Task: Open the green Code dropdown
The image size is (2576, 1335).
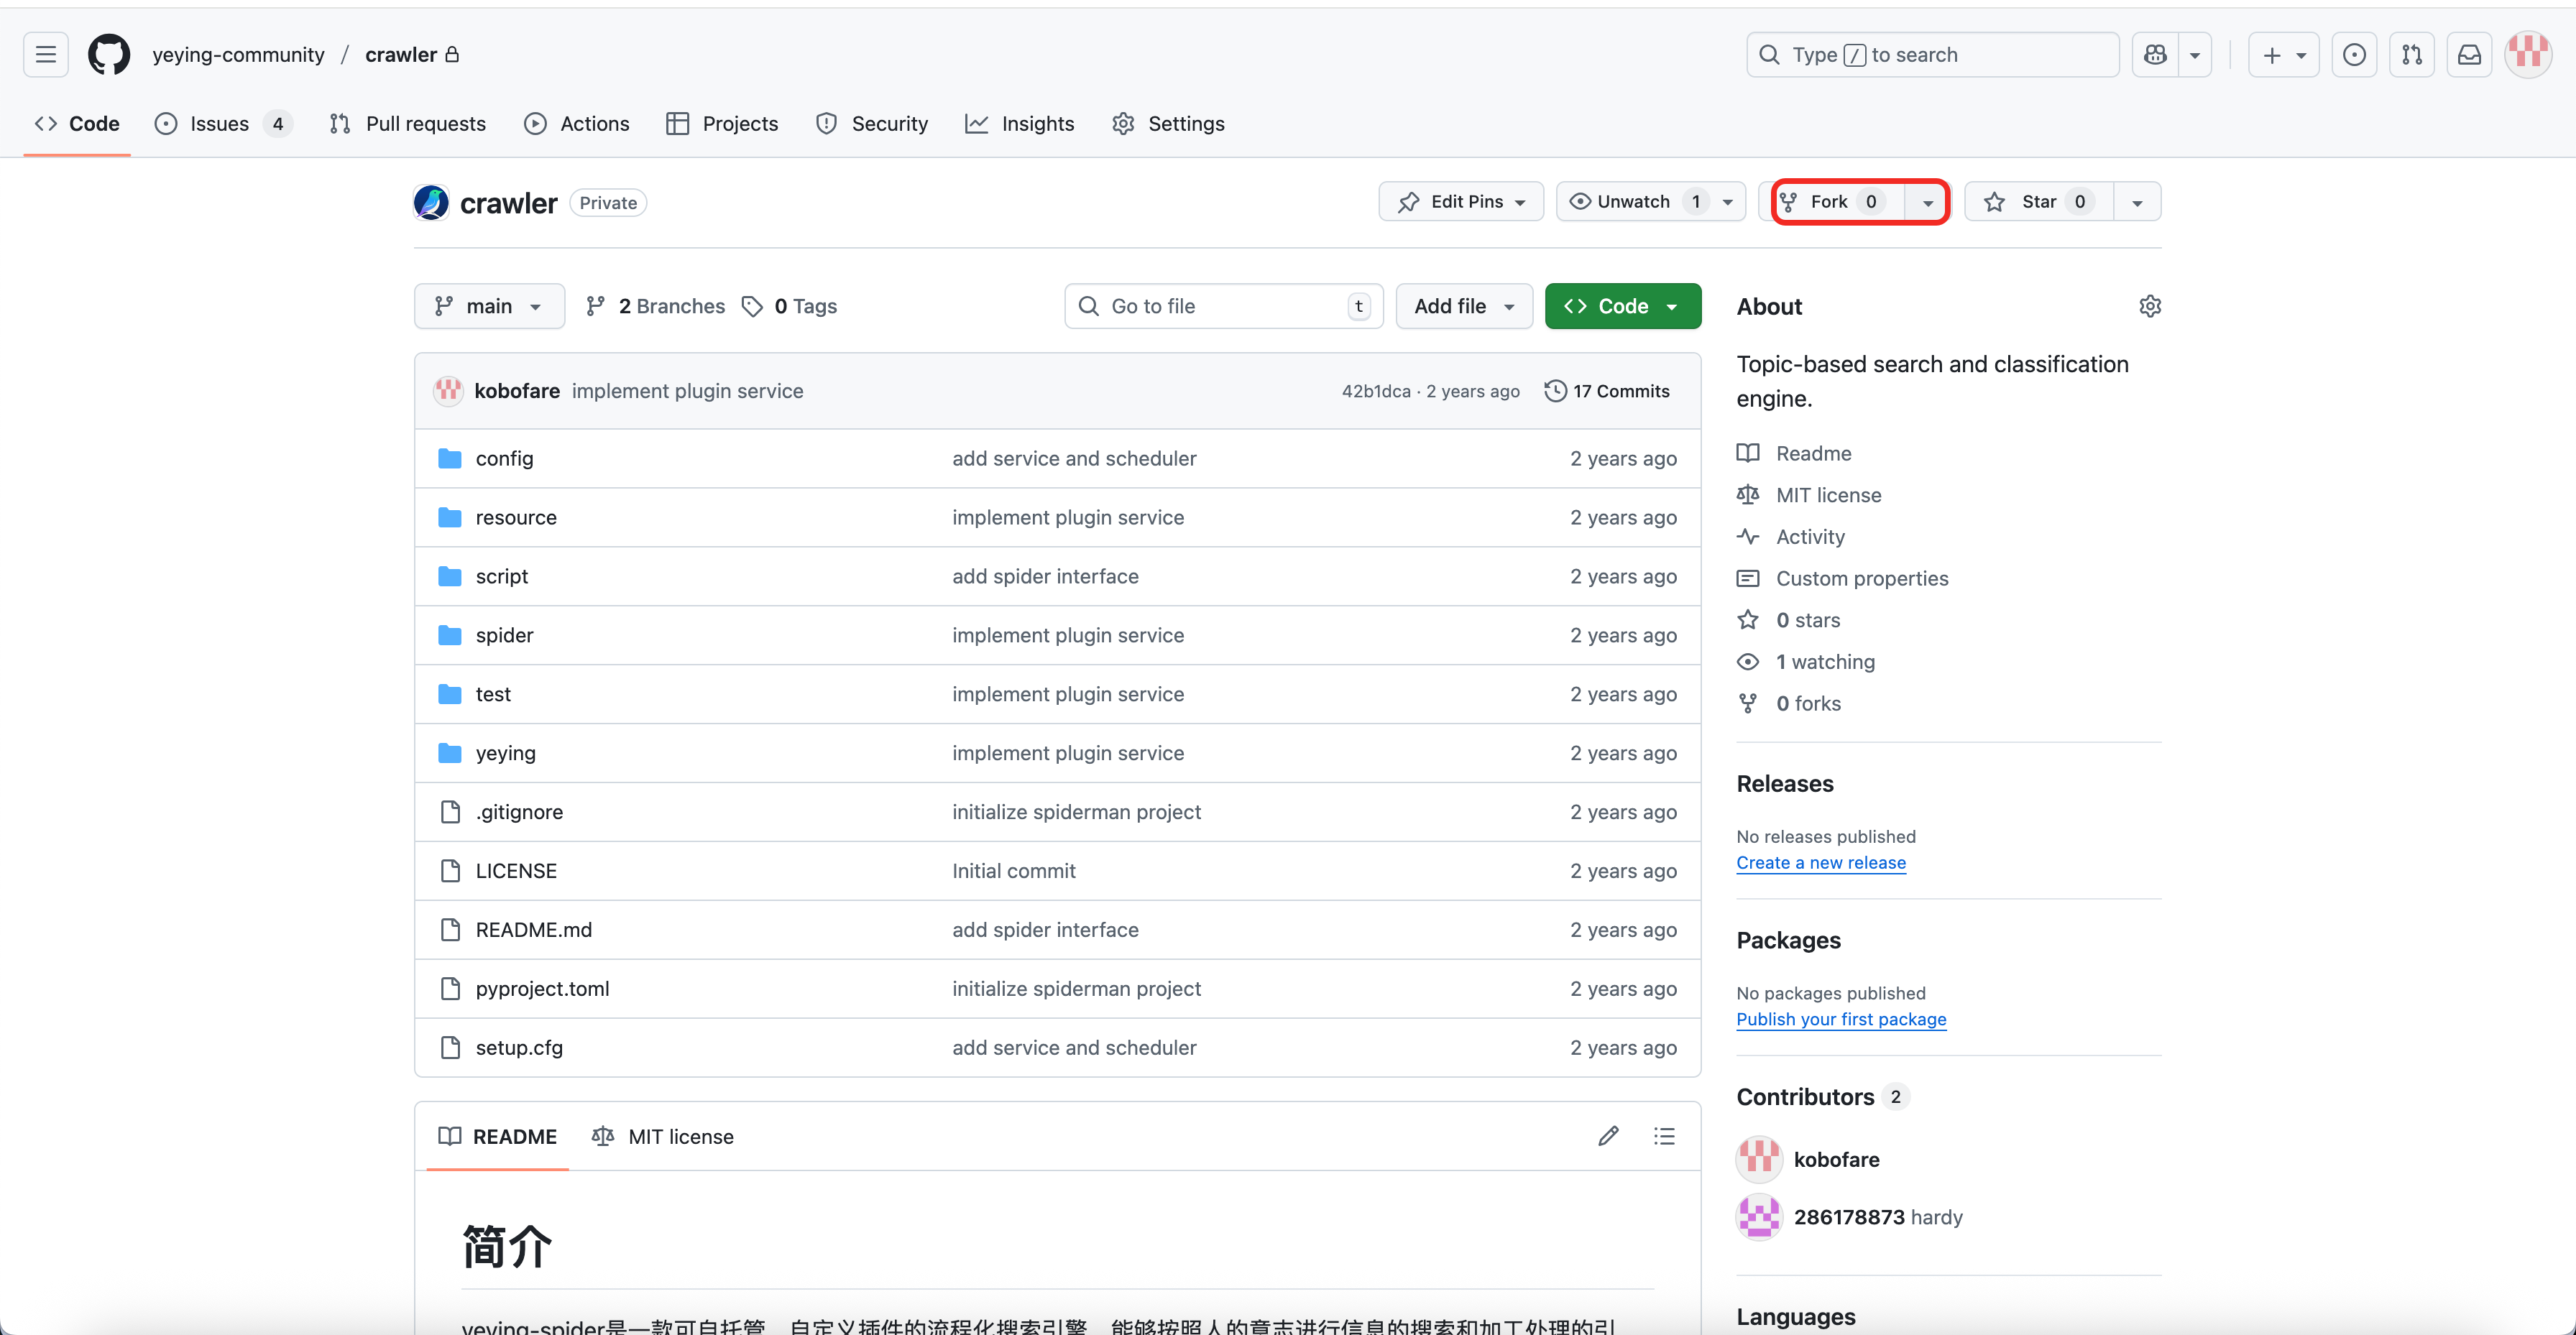Action: pos(1622,306)
